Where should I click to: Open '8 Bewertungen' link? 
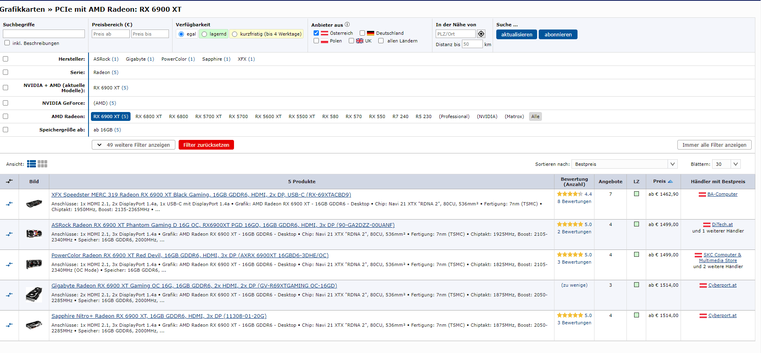574,201
